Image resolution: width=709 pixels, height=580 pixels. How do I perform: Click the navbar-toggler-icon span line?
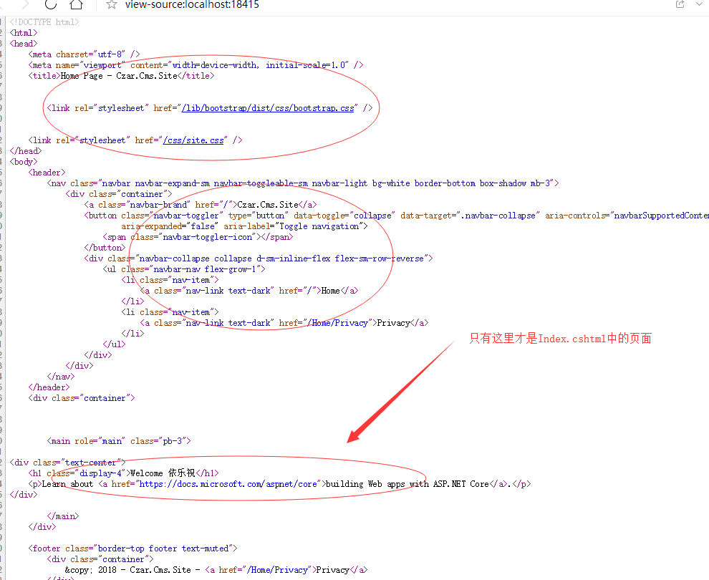pyautogui.click(x=198, y=237)
